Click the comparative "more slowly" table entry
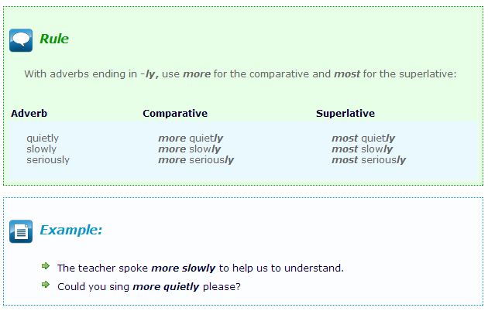The height and width of the screenshot is (311, 488). click(190, 149)
